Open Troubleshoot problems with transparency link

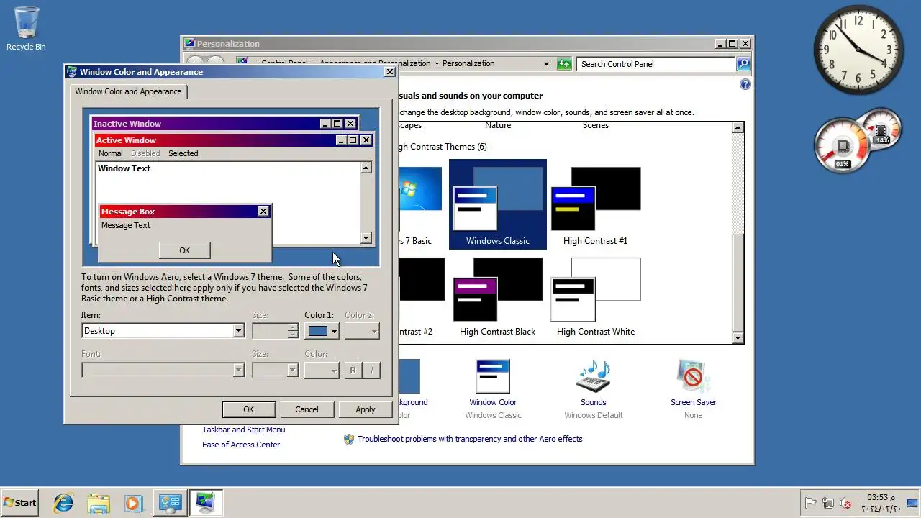click(x=470, y=439)
